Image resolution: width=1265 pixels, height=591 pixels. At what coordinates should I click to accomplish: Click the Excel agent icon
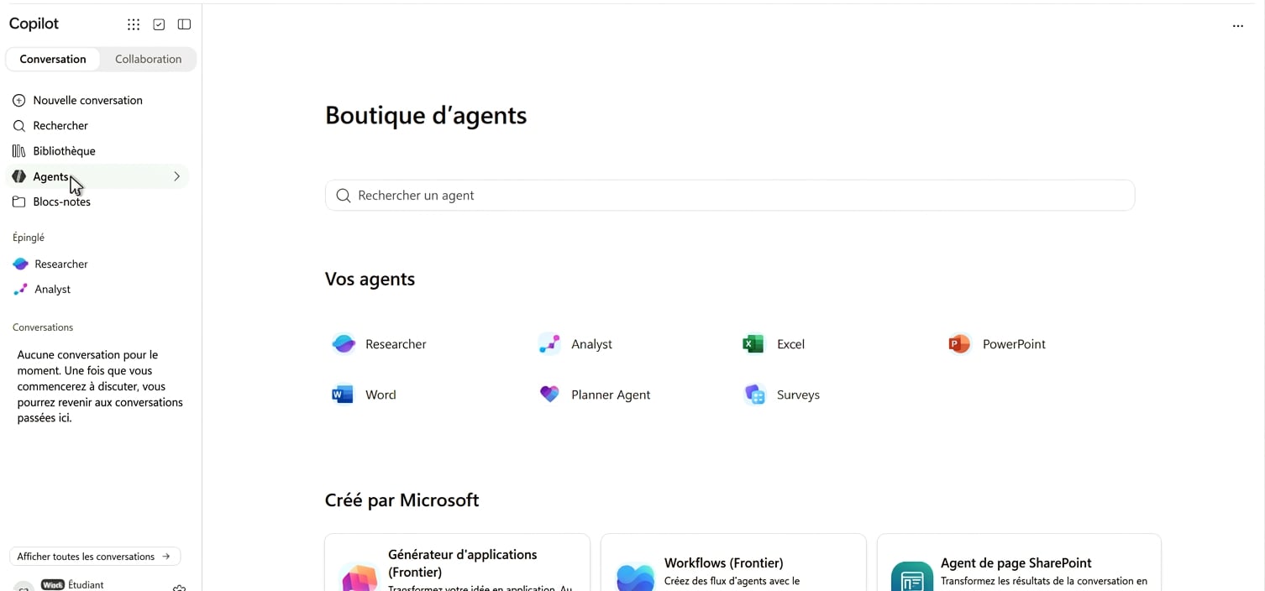click(753, 343)
